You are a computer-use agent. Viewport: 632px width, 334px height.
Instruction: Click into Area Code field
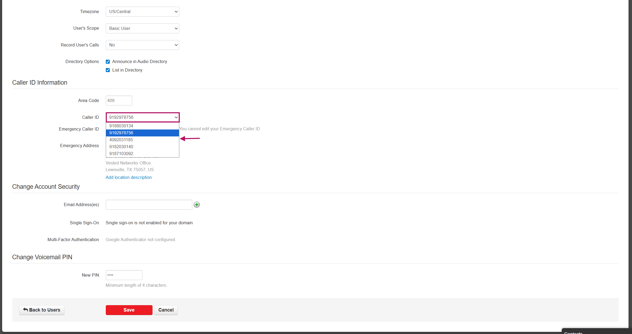(x=119, y=101)
